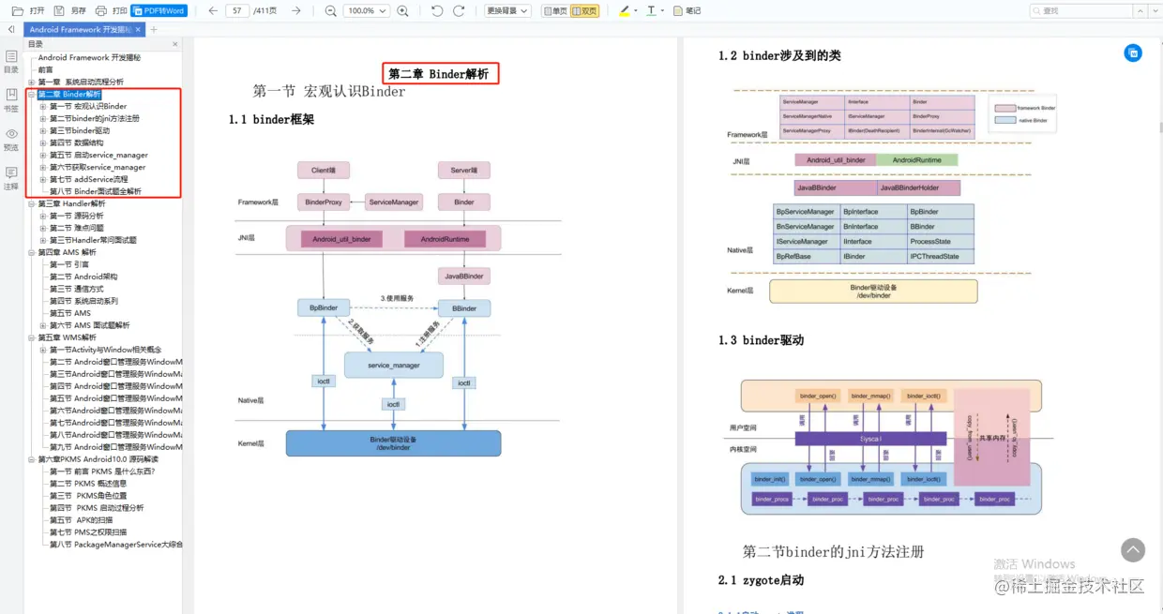Add a new tab with plus button

coord(154,29)
